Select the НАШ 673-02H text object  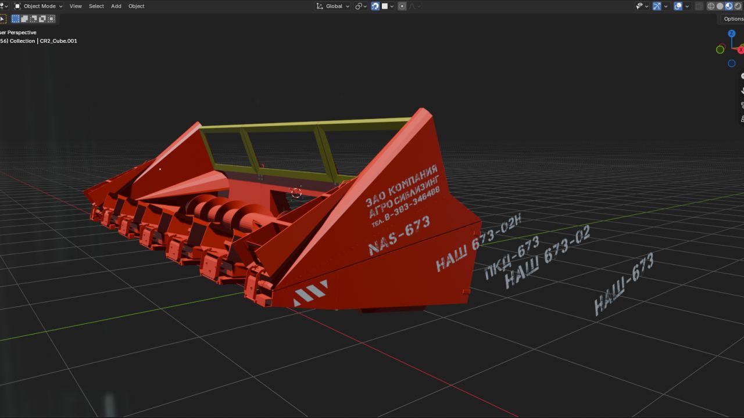(478, 243)
